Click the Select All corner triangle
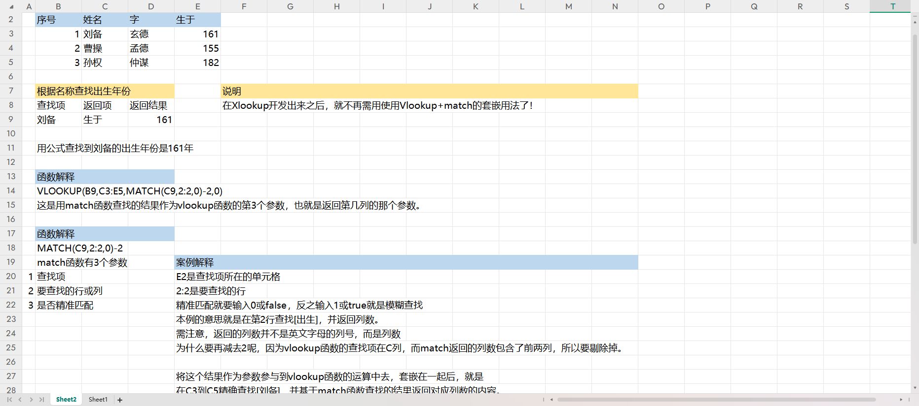 (x=11, y=7)
